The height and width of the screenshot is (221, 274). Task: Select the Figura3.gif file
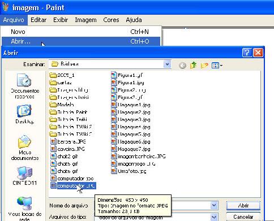[x=127, y=97]
